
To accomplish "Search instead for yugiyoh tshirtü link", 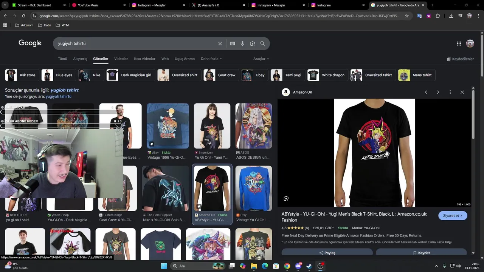I will tap(59, 97).
